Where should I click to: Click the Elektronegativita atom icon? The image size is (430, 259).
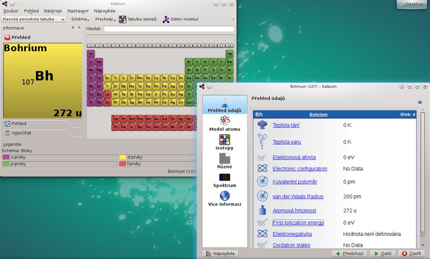[262, 234]
